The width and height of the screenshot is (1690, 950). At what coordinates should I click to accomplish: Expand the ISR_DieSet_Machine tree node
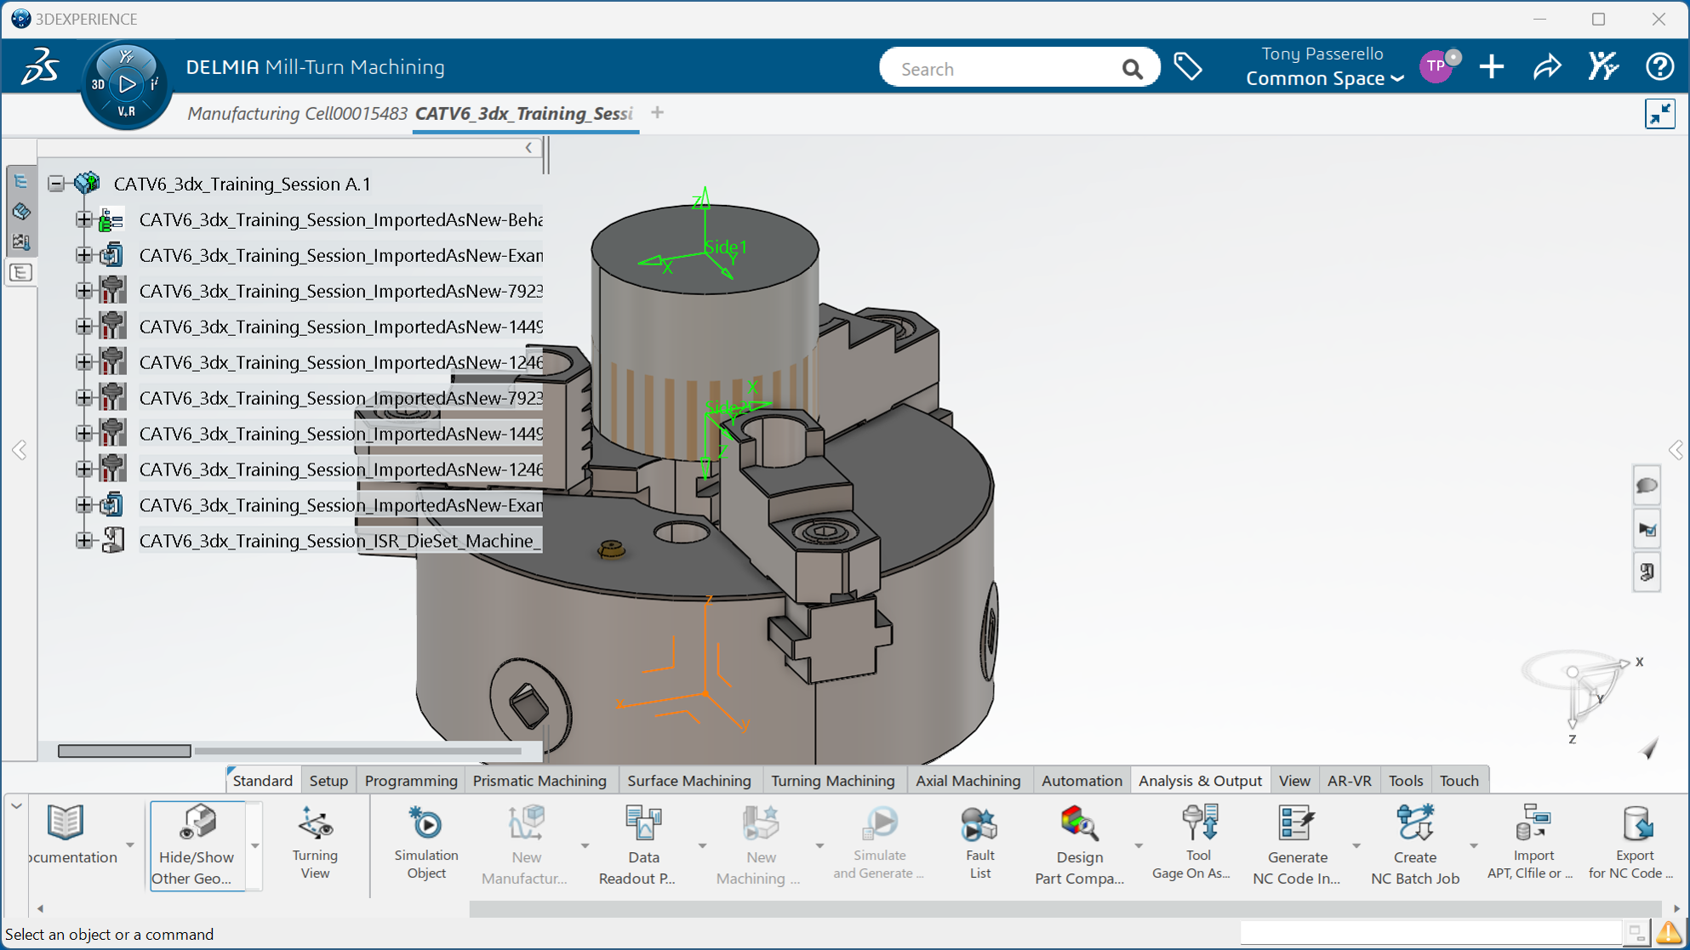click(83, 541)
